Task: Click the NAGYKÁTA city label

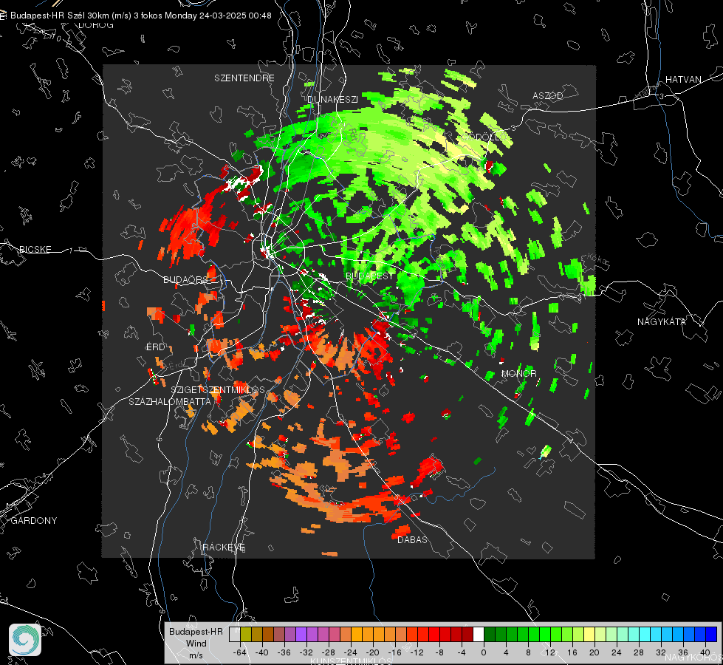Action: click(661, 321)
